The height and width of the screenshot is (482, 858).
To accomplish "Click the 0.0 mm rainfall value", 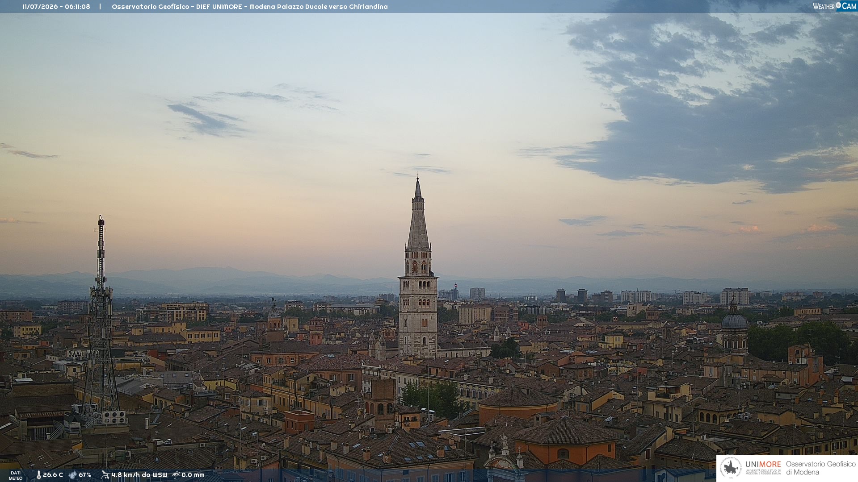I will pyautogui.click(x=193, y=475).
